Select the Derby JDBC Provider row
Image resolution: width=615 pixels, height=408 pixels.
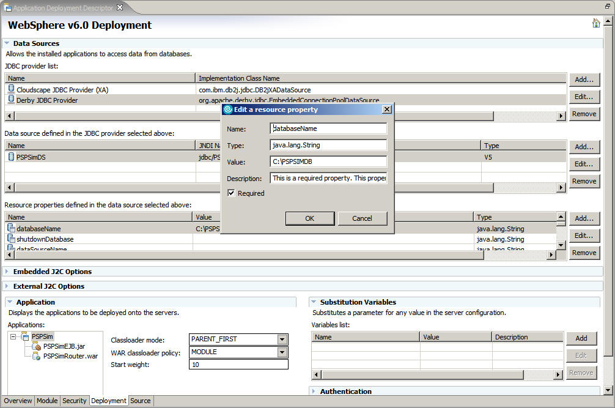click(x=285, y=100)
